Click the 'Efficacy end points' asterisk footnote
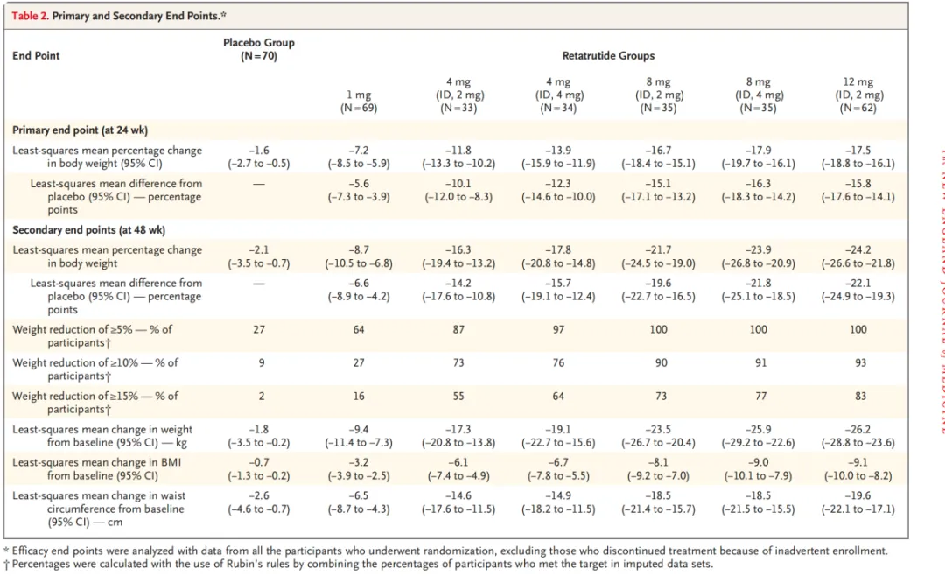 pos(445,551)
